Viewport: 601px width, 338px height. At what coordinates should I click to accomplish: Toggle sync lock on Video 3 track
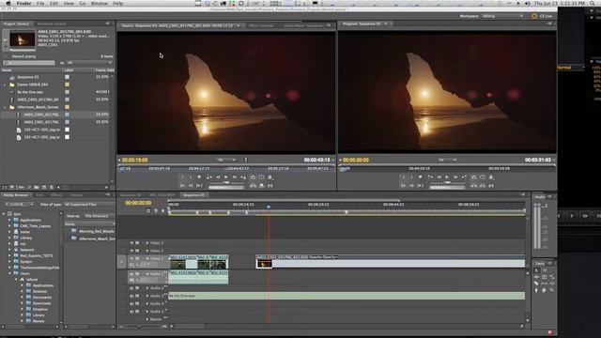(x=137, y=243)
